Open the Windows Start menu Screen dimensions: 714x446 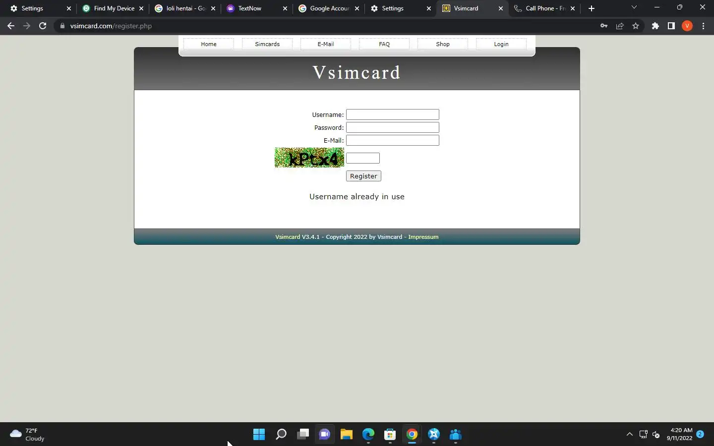(x=259, y=435)
